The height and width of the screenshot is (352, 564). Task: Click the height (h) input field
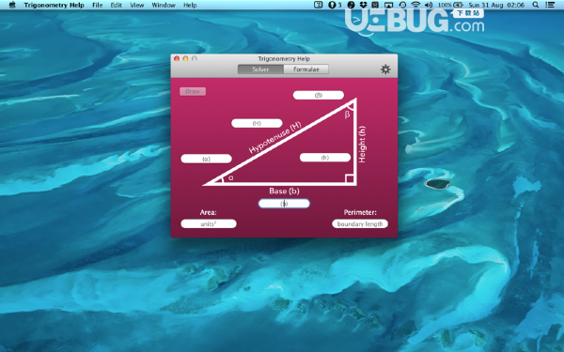[325, 158]
